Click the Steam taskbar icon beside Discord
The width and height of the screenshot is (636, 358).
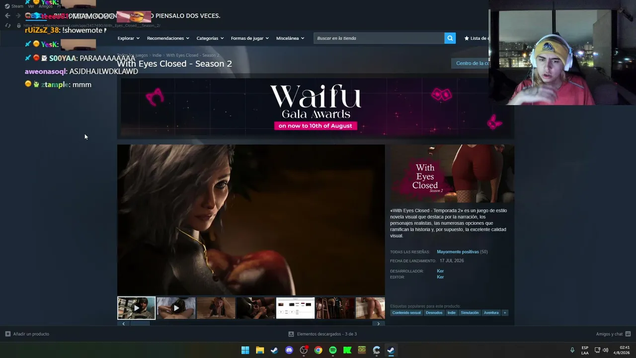point(274,350)
